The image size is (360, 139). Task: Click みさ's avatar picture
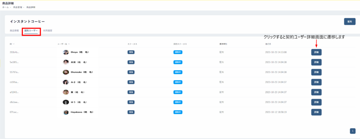click(66, 82)
